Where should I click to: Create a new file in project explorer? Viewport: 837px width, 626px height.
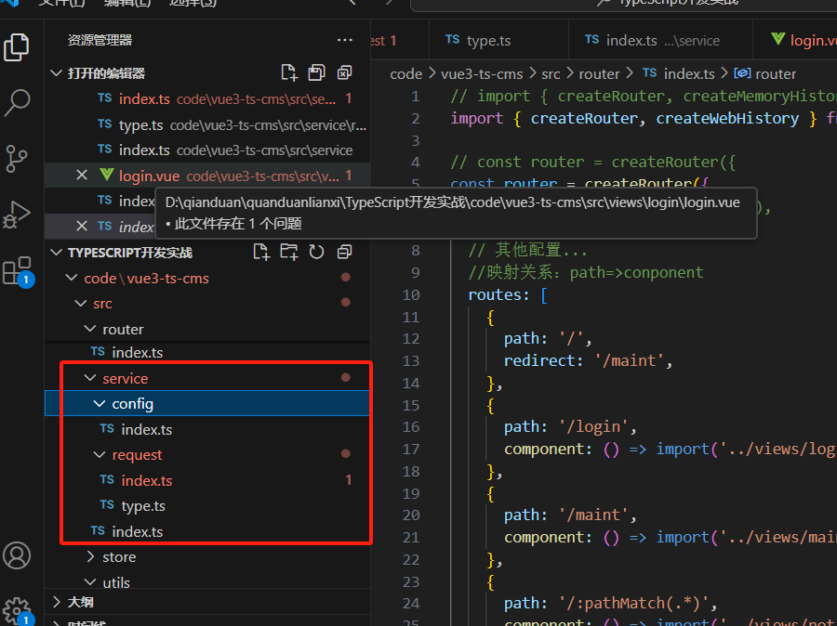(x=261, y=252)
